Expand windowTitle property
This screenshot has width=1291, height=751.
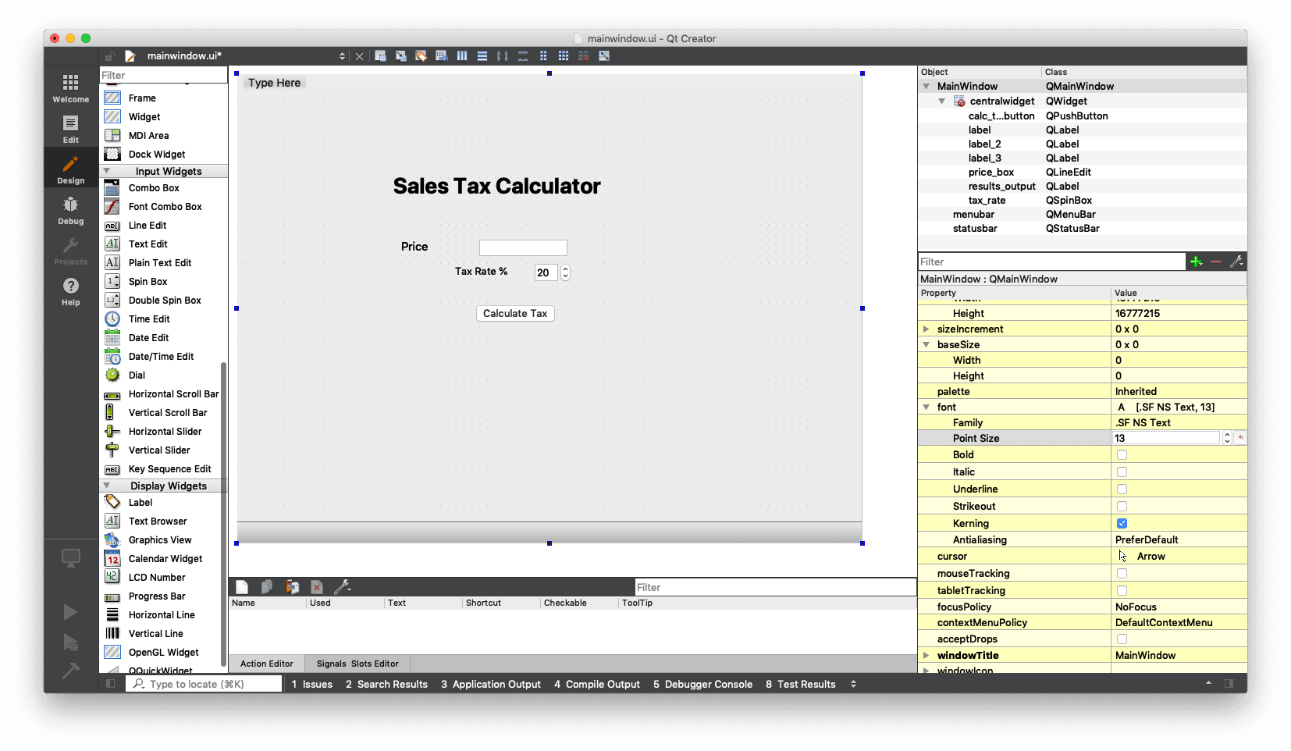[926, 655]
